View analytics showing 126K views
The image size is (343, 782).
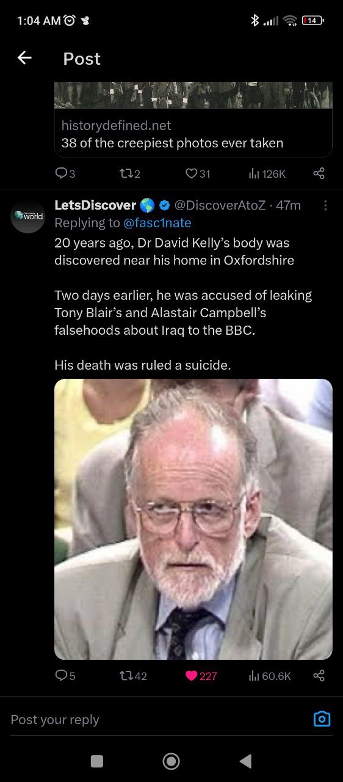[x=267, y=174]
